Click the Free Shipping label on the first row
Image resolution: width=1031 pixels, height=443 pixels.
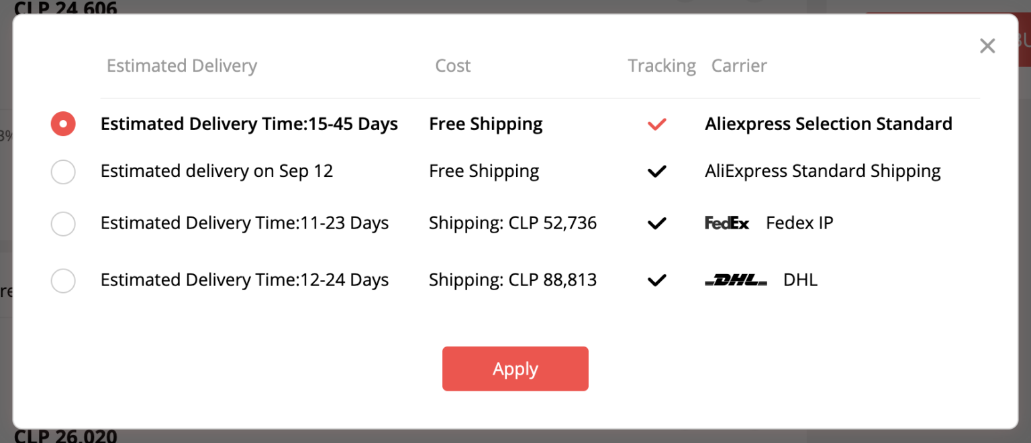pyautogui.click(x=485, y=124)
